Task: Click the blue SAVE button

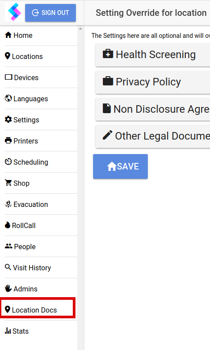Action: (x=120, y=166)
